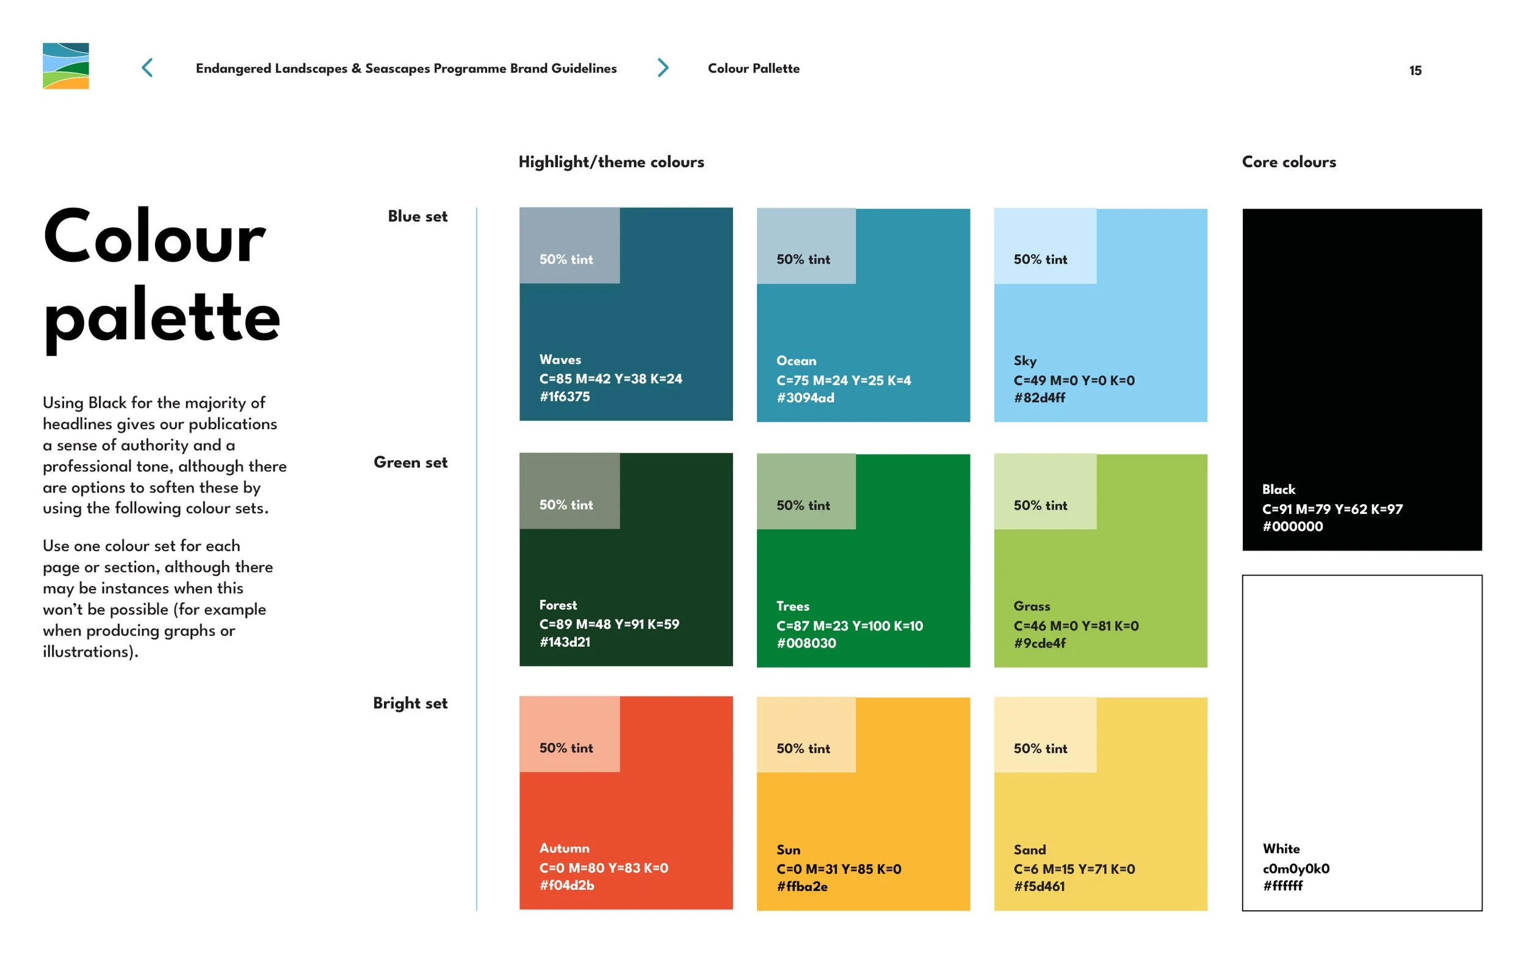The height and width of the screenshot is (954, 1526).
Task: Click the paragraph starting Use one colour set
Action: coord(157,599)
